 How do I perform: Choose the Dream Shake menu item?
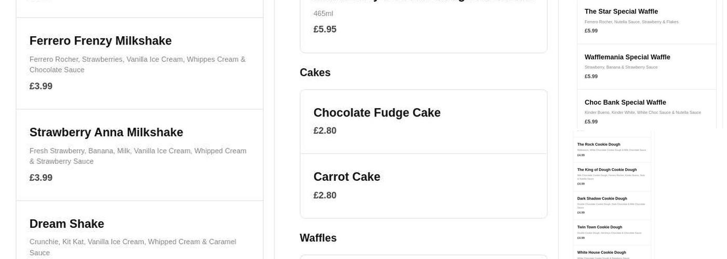coord(66,224)
